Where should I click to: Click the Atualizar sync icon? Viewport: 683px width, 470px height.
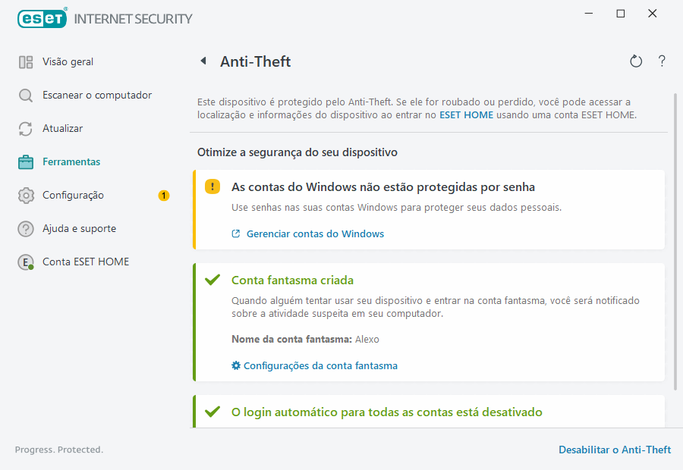click(26, 128)
